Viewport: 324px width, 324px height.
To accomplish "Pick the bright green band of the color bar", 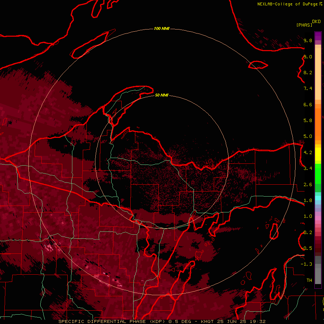I will (318, 174).
